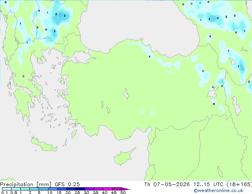Pick the 10–15 mm blue legend swatch
252x194 pixels.
coord(52,189)
